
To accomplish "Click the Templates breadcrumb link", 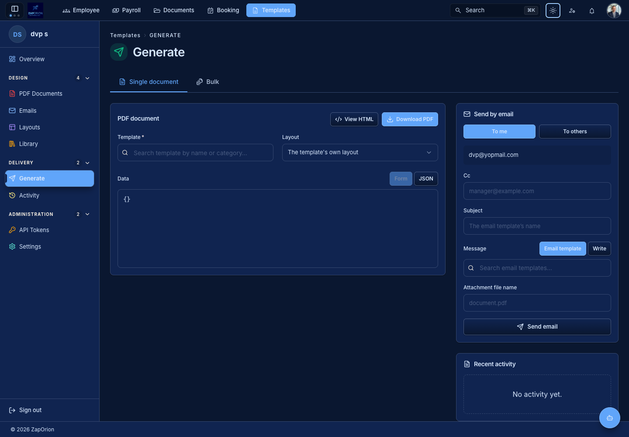I will pyautogui.click(x=125, y=35).
